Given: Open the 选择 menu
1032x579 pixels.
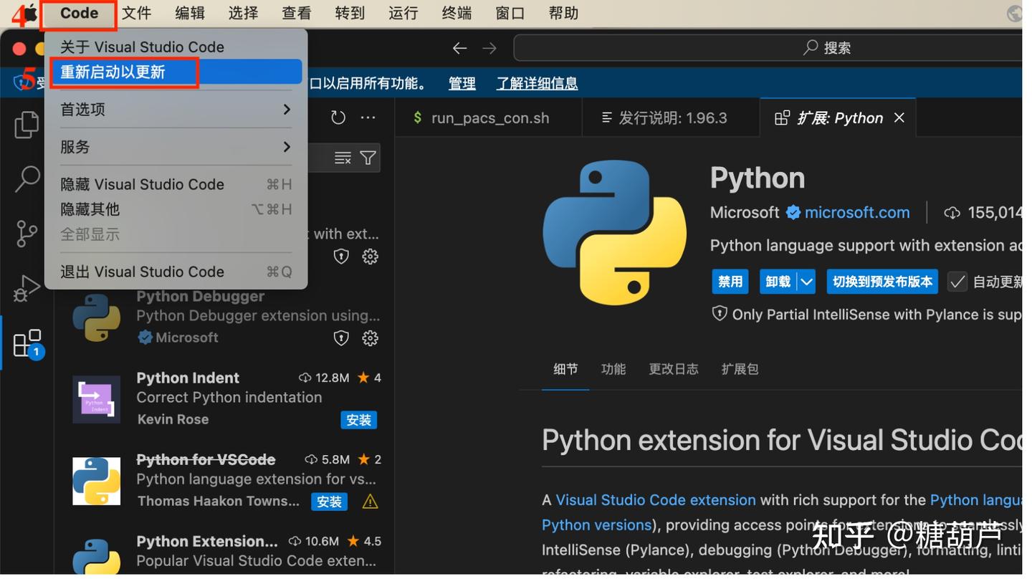Looking at the screenshot, I should coord(243,14).
